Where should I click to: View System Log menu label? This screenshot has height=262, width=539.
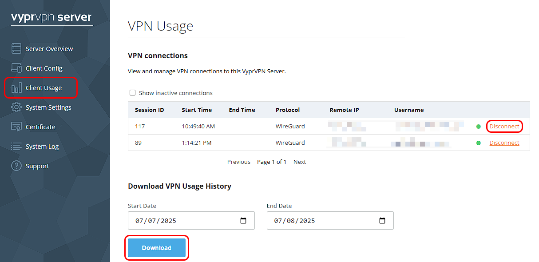pyautogui.click(x=42, y=147)
